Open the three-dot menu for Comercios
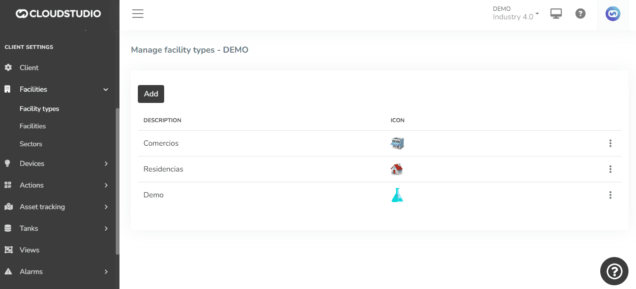The image size is (636, 289). 610,143
